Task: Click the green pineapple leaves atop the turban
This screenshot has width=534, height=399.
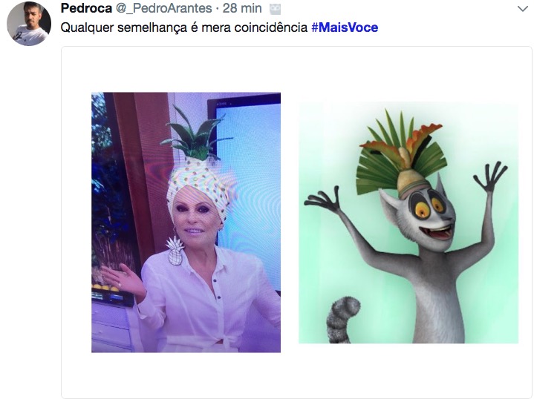Action: 196,134
